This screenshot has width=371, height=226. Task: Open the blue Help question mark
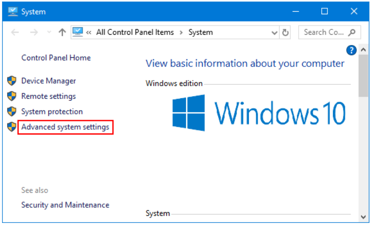(352, 50)
